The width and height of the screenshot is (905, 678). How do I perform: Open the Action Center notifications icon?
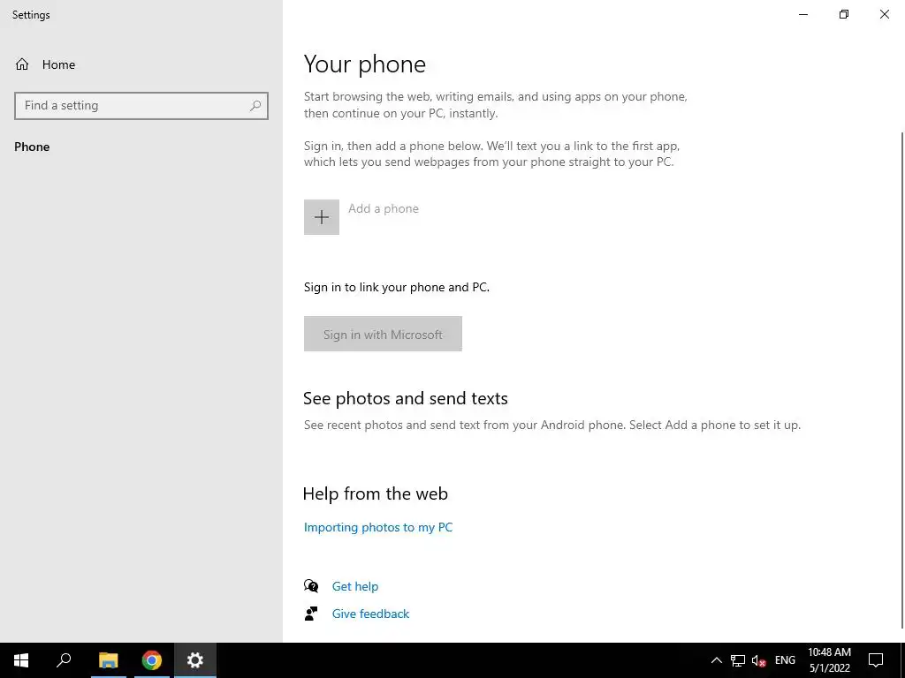[x=876, y=660]
